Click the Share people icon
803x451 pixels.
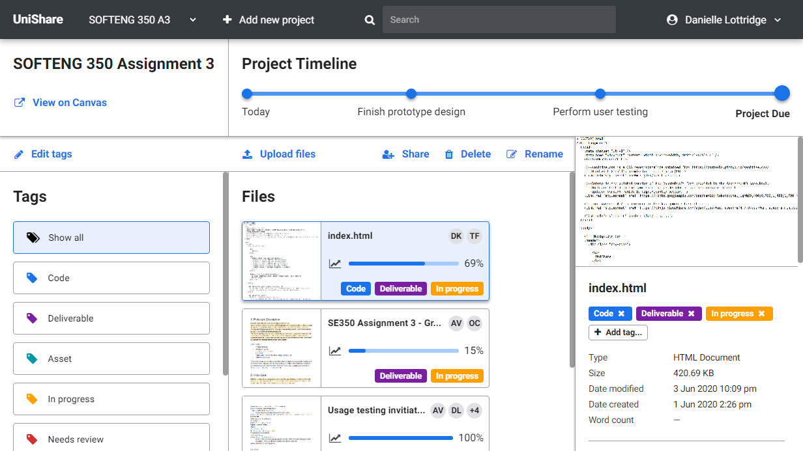(x=388, y=154)
